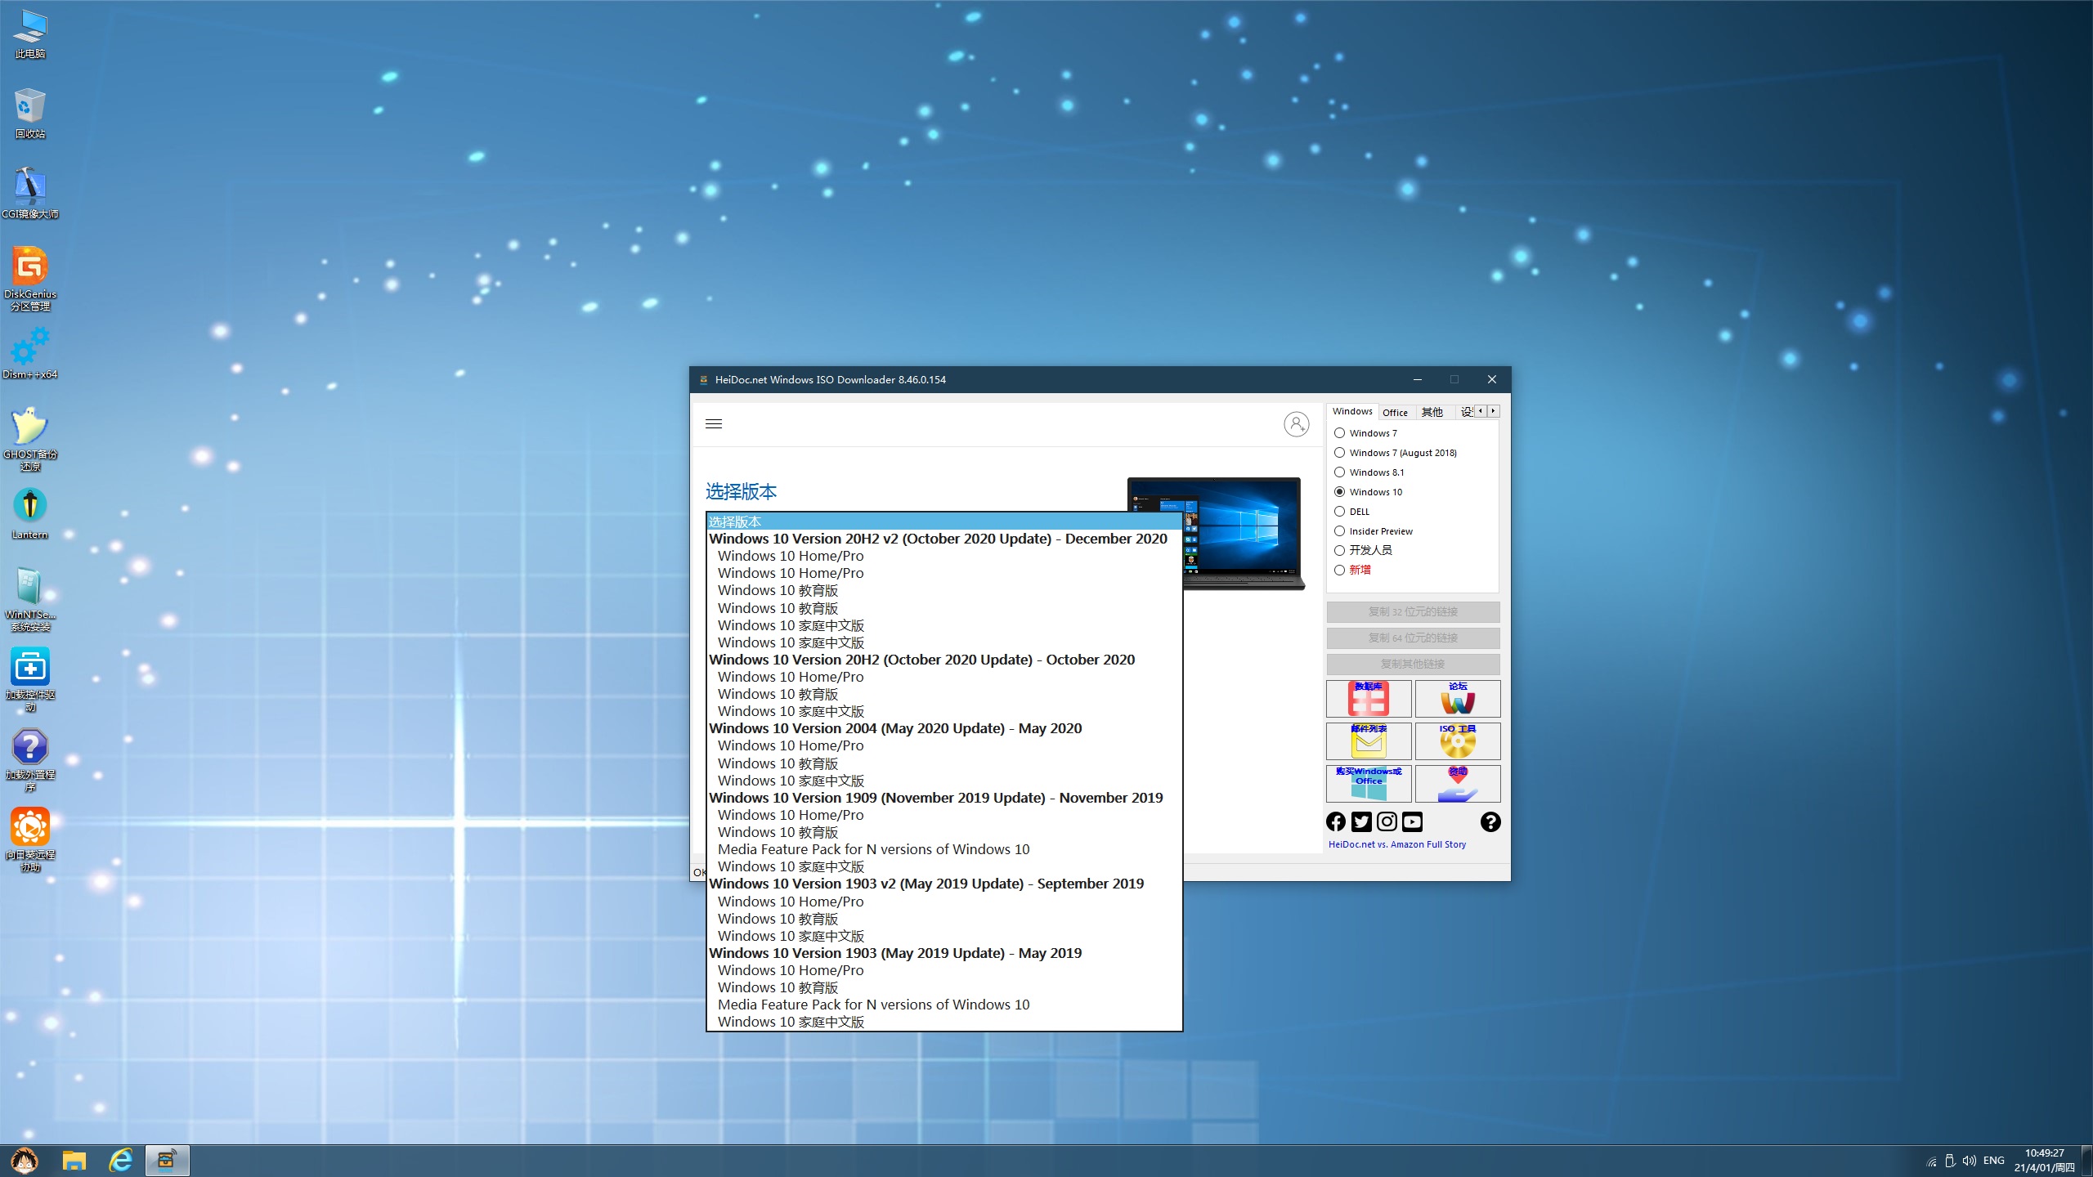Screen dimensions: 2093x1177
Task: Open the 数据库 database icon button
Action: pyautogui.click(x=1369, y=699)
